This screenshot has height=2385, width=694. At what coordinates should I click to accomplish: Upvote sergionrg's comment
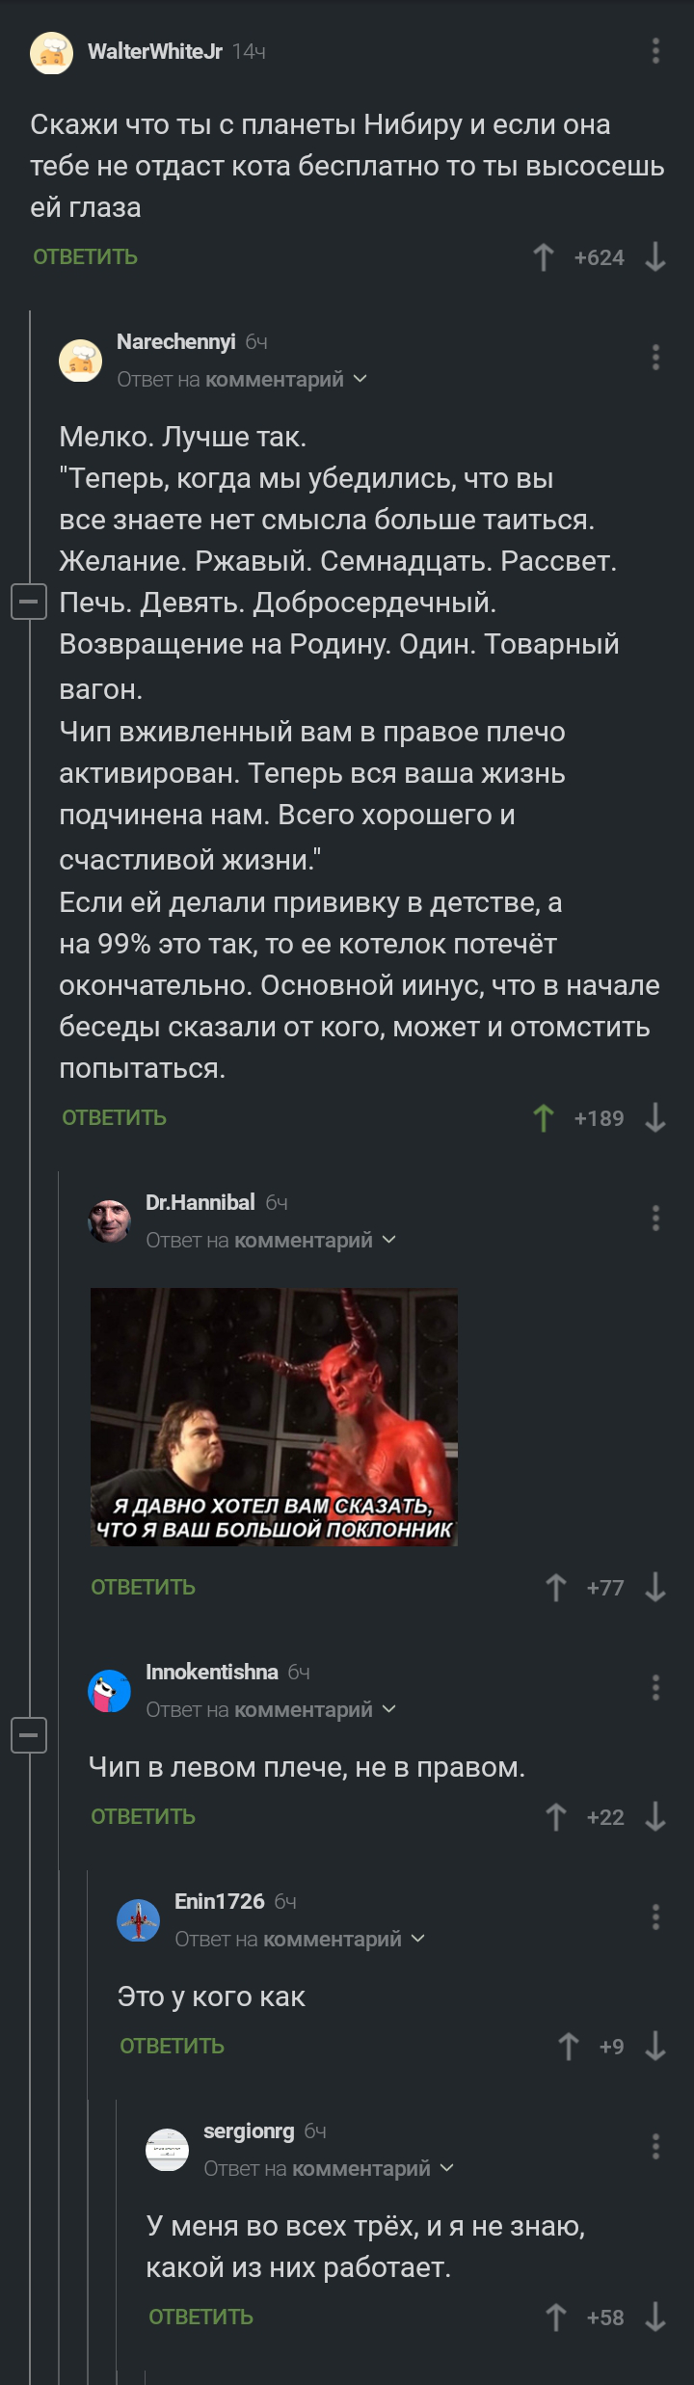tap(556, 2318)
